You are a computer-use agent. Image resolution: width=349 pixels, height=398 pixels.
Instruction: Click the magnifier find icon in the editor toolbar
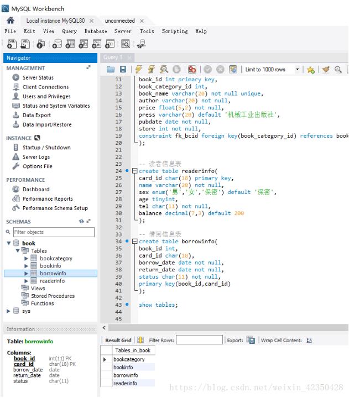pos(337,70)
